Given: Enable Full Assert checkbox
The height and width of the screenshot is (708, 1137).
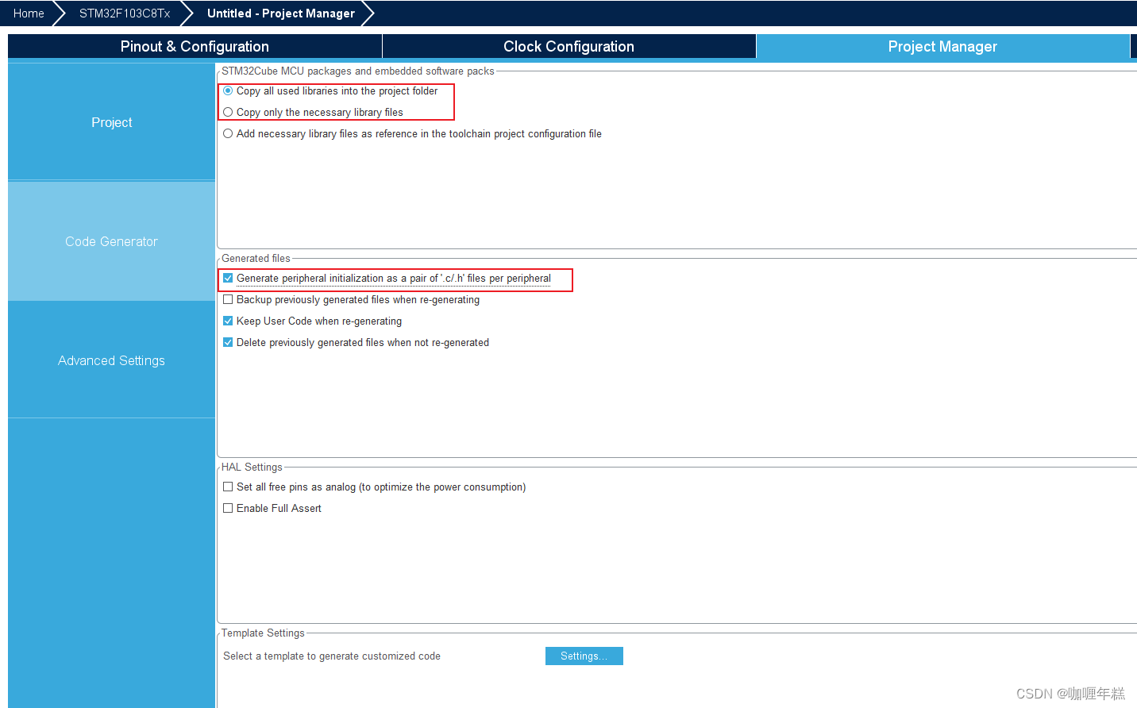Looking at the screenshot, I should (228, 509).
